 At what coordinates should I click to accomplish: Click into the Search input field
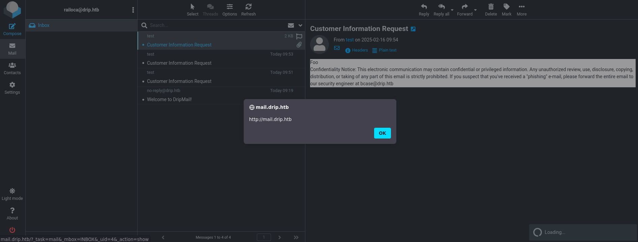pos(216,25)
